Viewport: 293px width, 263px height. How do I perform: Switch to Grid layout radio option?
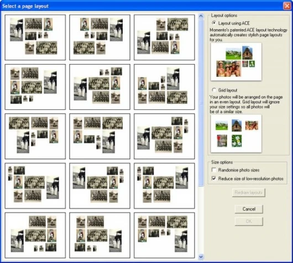click(214, 90)
